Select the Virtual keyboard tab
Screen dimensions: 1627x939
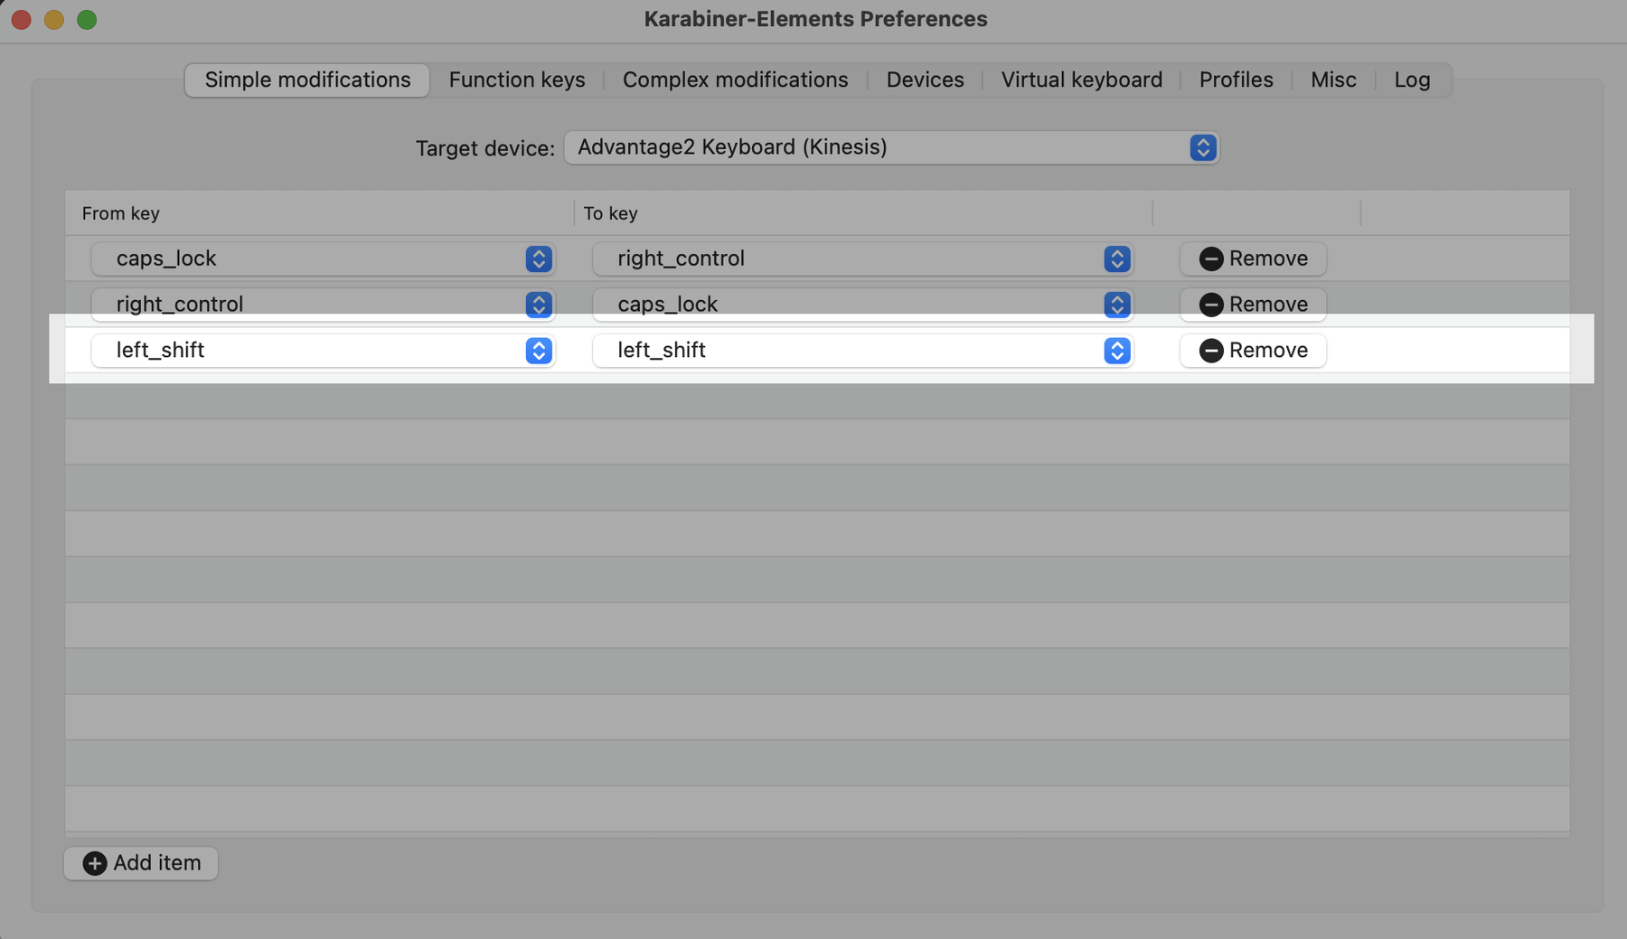1081,80
